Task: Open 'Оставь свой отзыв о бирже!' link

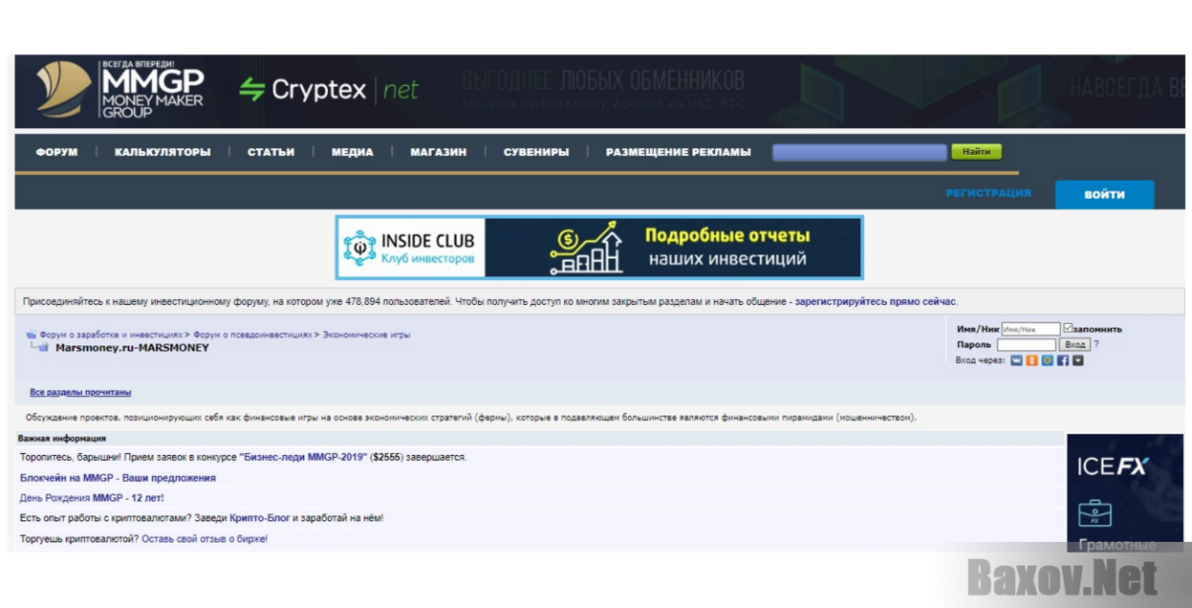Action: coord(205,539)
